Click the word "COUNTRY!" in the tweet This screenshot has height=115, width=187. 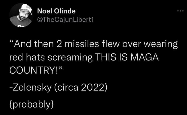coord(34,70)
